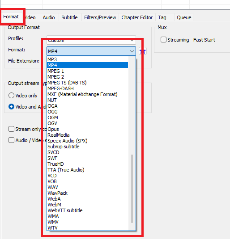This screenshot has width=230, height=239.
Task: Switch to the Format tab
Action: click(11, 17)
